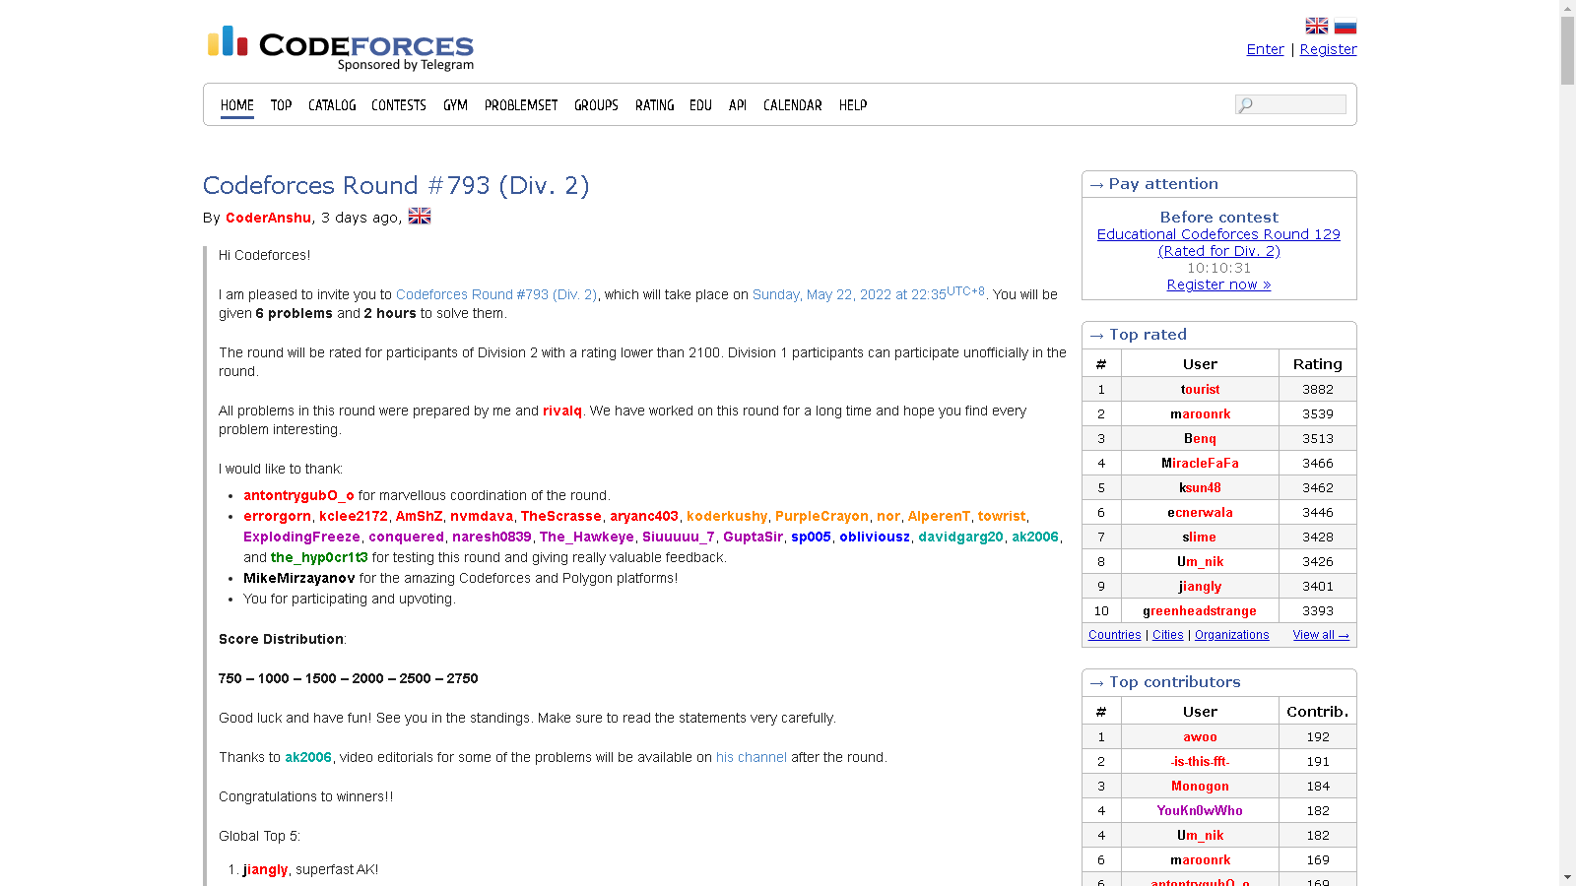Screen dimensions: 1576x886
Task: Click View all → in Top rated
Action: 1321,635
